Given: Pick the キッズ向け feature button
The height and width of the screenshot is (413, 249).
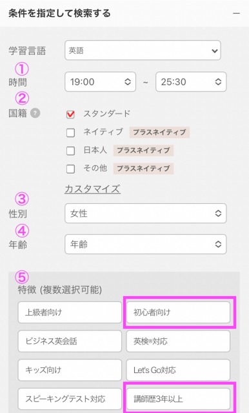Looking at the screenshot, I should click(70, 370).
